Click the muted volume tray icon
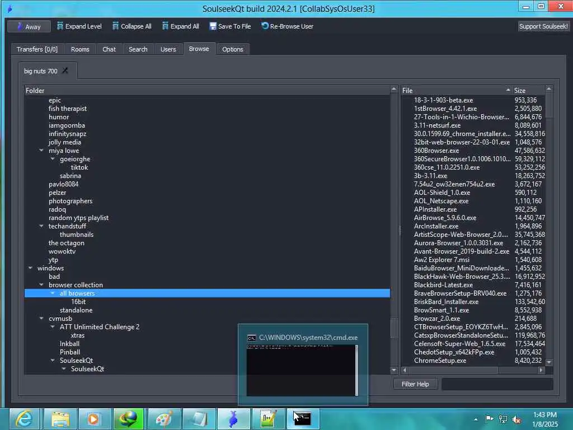The width and height of the screenshot is (573, 430). (x=516, y=419)
